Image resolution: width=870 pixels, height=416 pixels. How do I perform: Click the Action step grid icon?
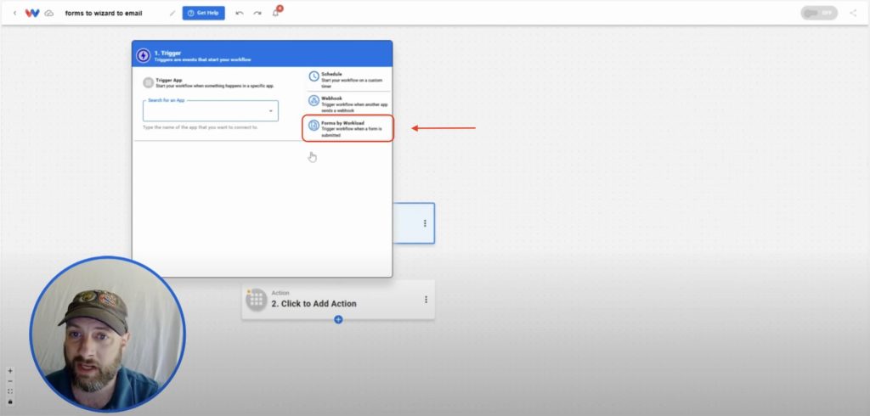(257, 300)
